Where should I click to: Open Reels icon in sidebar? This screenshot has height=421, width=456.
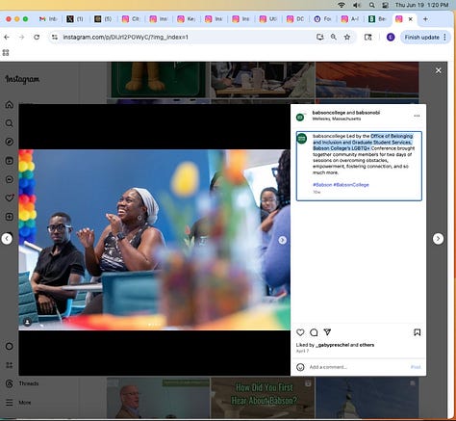pyautogui.click(x=10, y=161)
